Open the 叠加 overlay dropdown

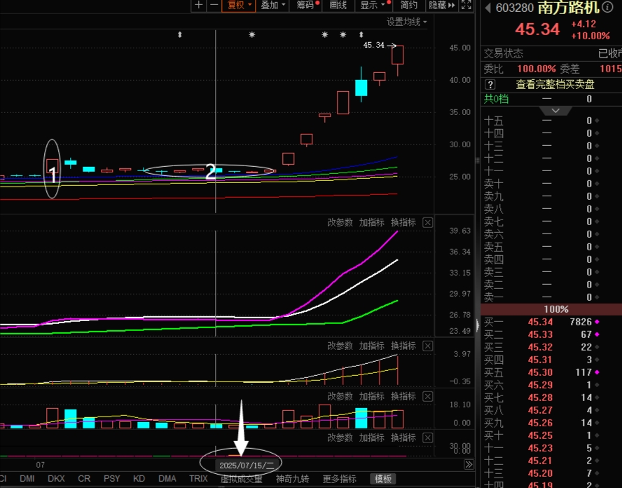click(x=273, y=5)
